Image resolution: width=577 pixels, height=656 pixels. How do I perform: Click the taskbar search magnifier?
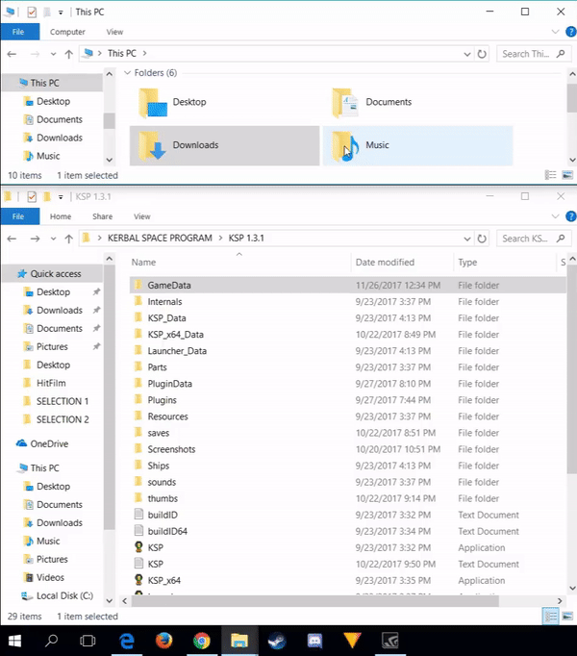52,640
